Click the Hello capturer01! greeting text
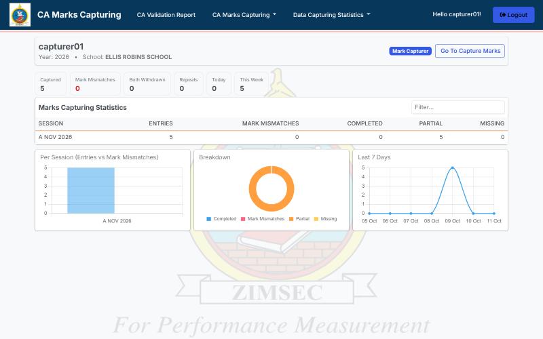This screenshot has width=543, height=339. [x=456, y=14]
